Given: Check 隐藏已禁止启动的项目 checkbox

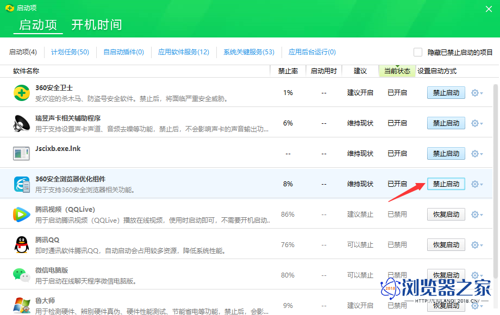Looking at the screenshot, I should pos(418,52).
